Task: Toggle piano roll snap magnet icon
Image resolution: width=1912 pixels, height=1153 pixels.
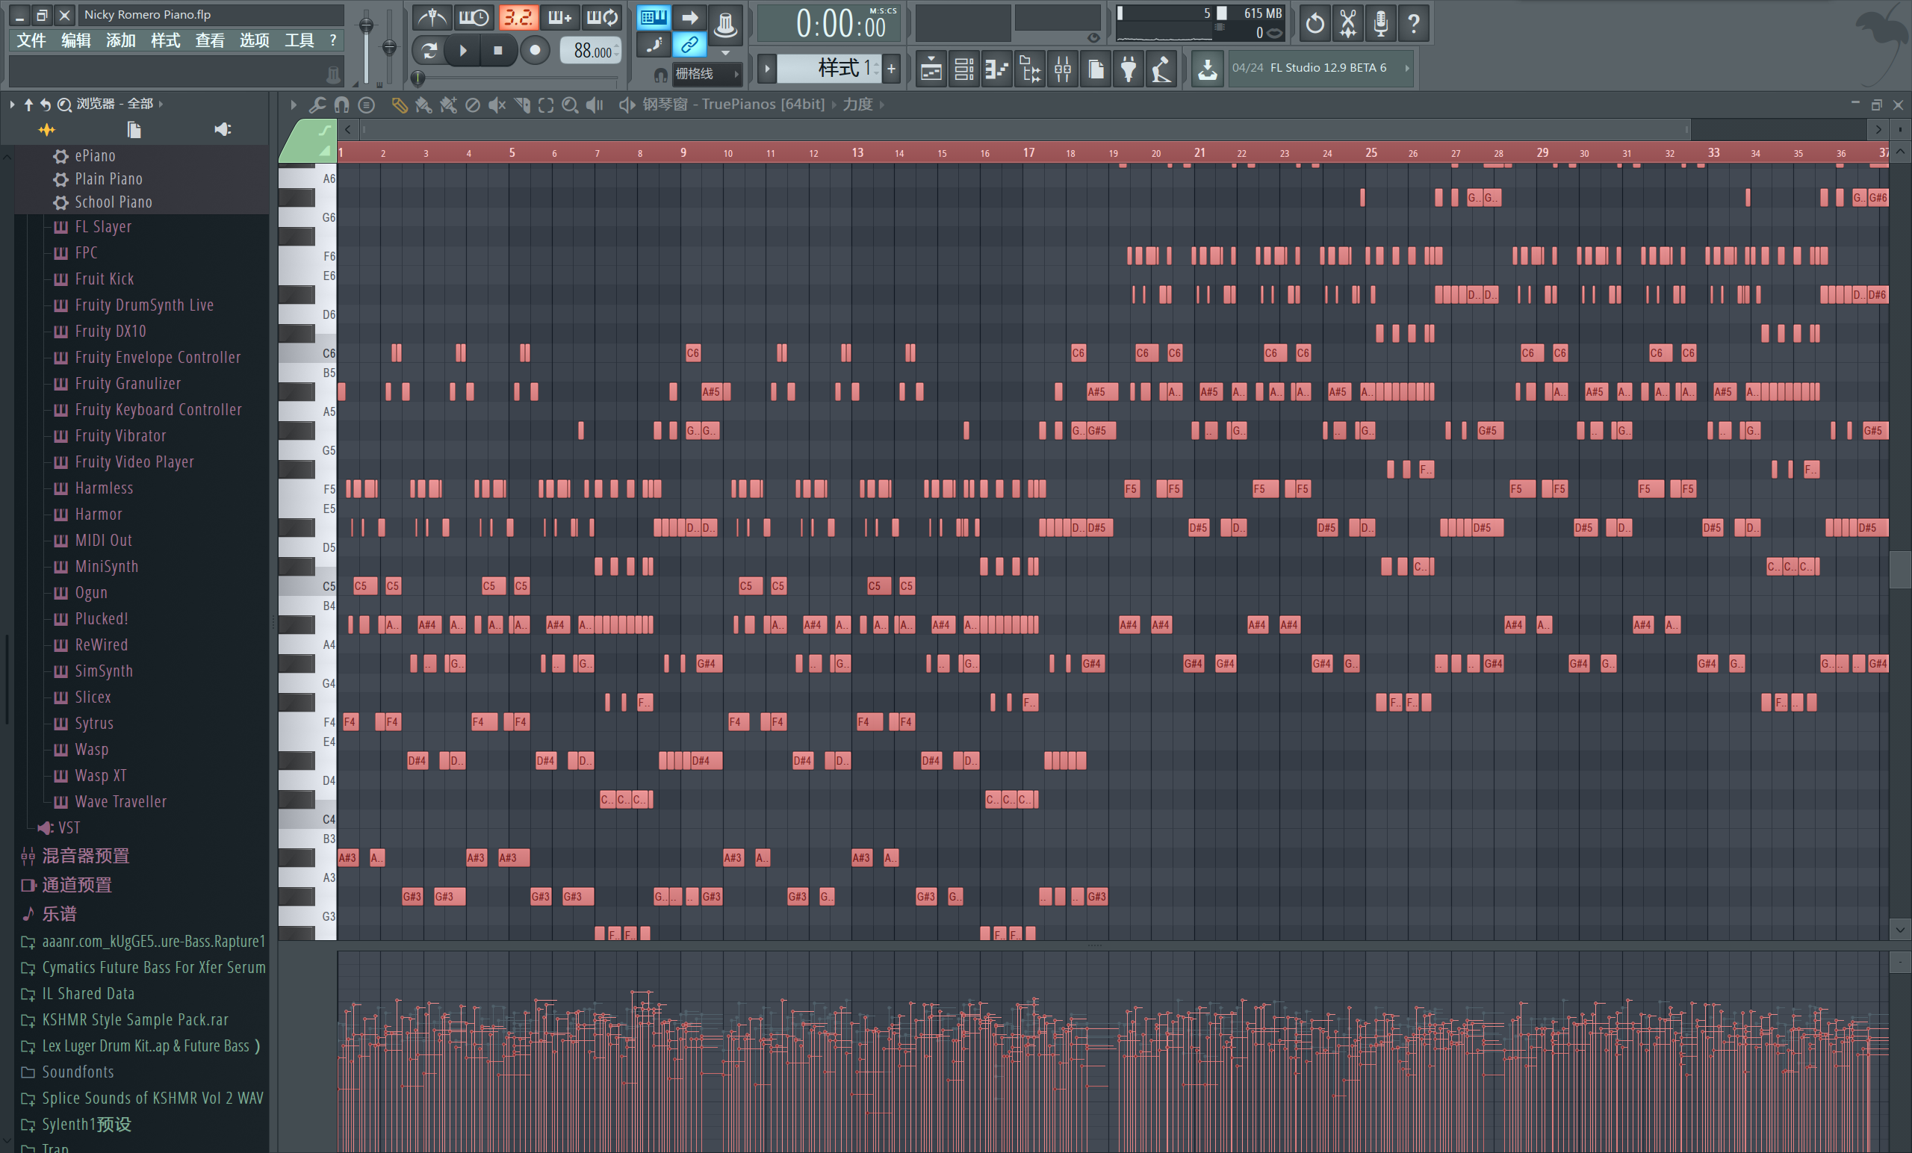Action: coord(341,105)
